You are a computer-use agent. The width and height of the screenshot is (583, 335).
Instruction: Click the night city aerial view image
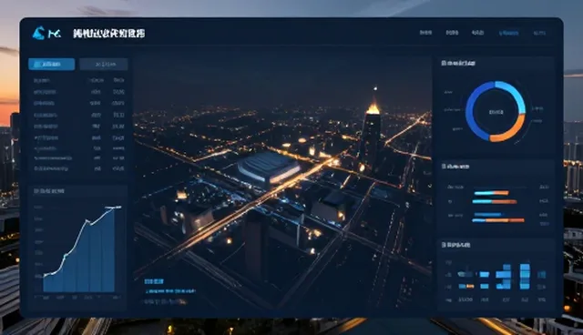[282, 182]
